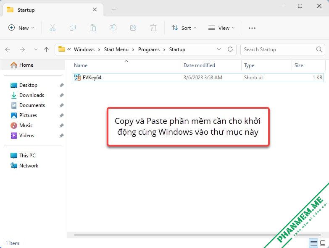
Task: Refresh the Startup folder
Action: (x=230, y=49)
